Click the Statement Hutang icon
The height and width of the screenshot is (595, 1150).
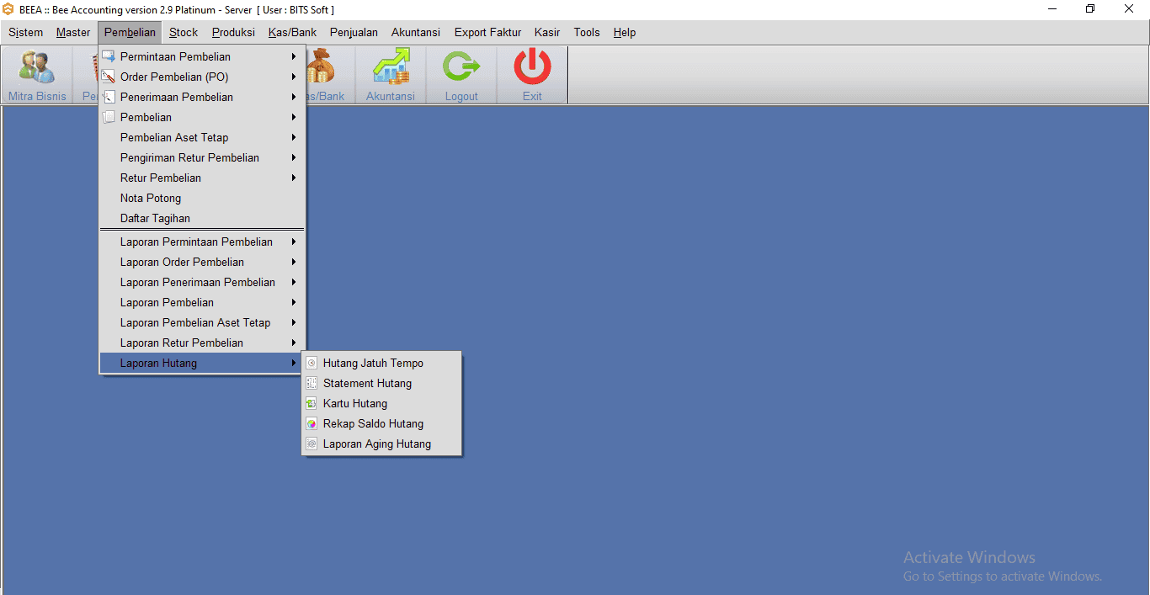tap(311, 384)
